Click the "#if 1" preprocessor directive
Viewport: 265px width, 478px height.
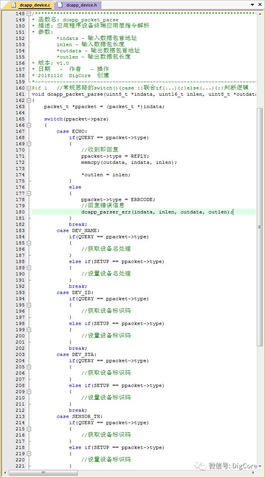40,88
